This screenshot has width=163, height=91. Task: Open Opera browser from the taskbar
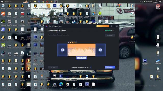[x=47, y=2]
